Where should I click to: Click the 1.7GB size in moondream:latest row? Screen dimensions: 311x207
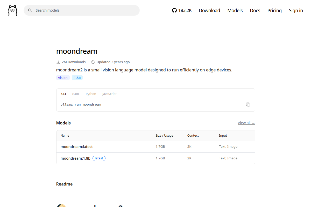[160, 147]
